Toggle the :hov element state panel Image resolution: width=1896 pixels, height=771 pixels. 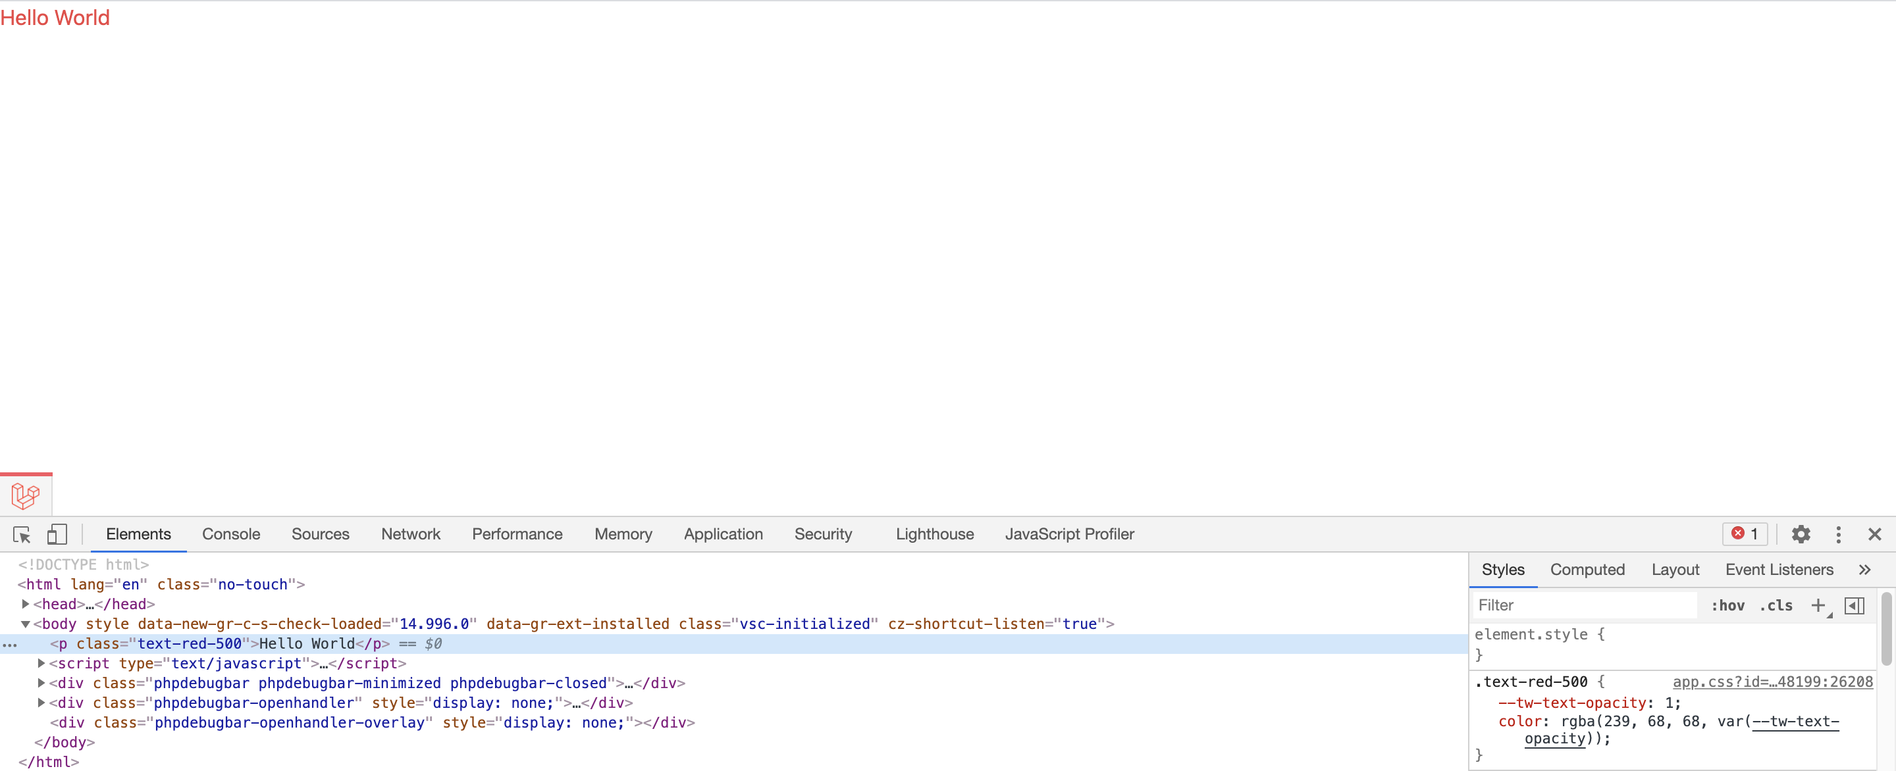tap(1727, 605)
